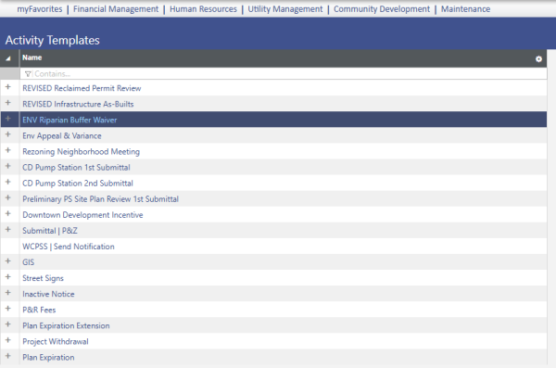Expand REVISED Infrastructure As-Builts row
Screen dimensions: 556x368
coord(8,103)
